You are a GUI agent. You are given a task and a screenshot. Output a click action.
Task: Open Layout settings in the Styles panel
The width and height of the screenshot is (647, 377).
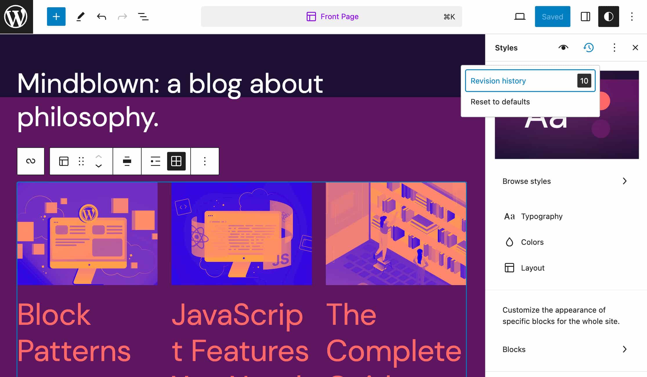533,268
